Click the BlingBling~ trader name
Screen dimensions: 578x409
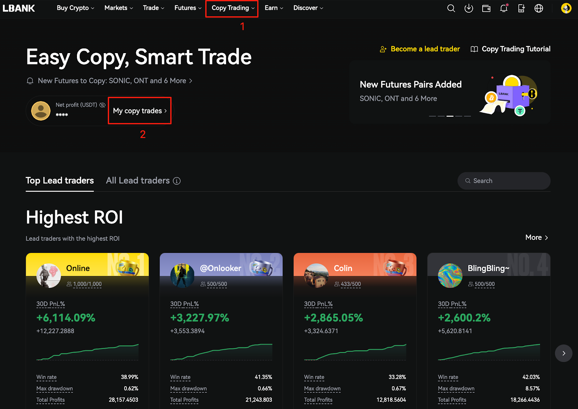pos(488,268)
